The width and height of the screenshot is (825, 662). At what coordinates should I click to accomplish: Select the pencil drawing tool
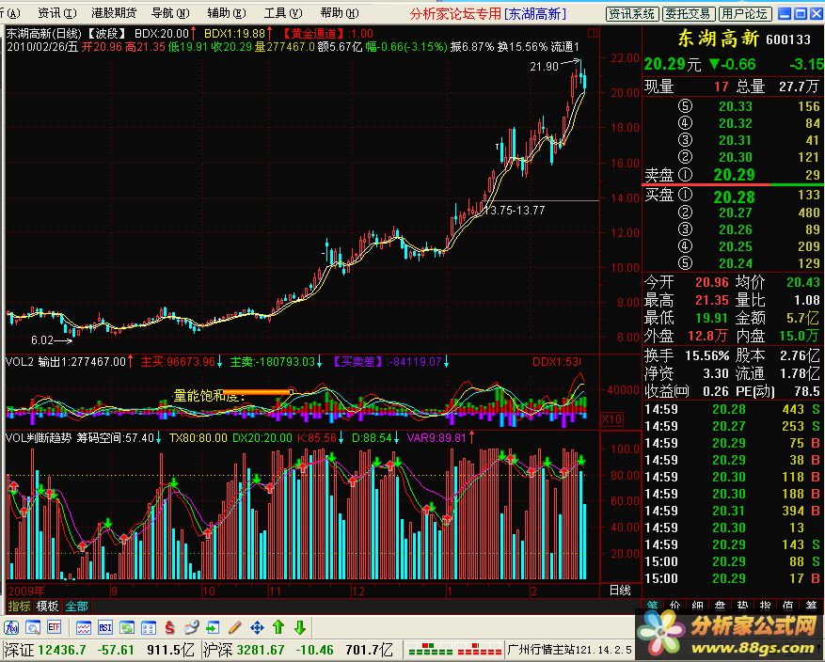(234, 627)
